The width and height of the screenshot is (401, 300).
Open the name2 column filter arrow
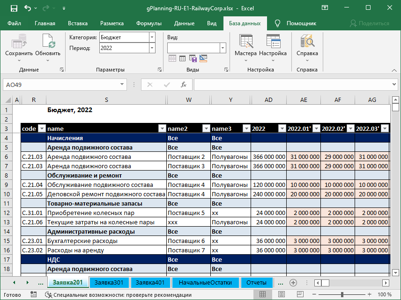[x=206, y=129]
